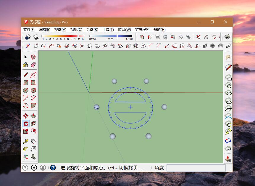The image size is (255, 186).
Task: Open the 编辑(E) menu
Action: point(44,30)
